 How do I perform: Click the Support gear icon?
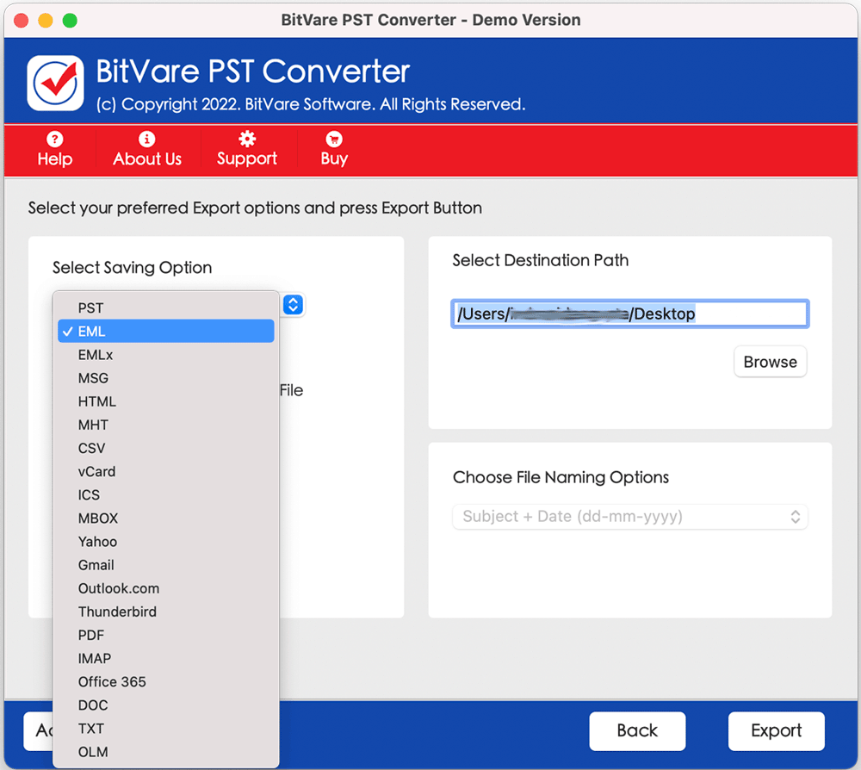click(x=247, y=140)
